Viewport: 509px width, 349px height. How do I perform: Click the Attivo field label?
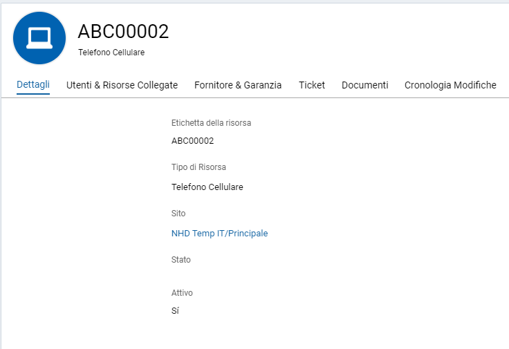(x=182, y=293)
